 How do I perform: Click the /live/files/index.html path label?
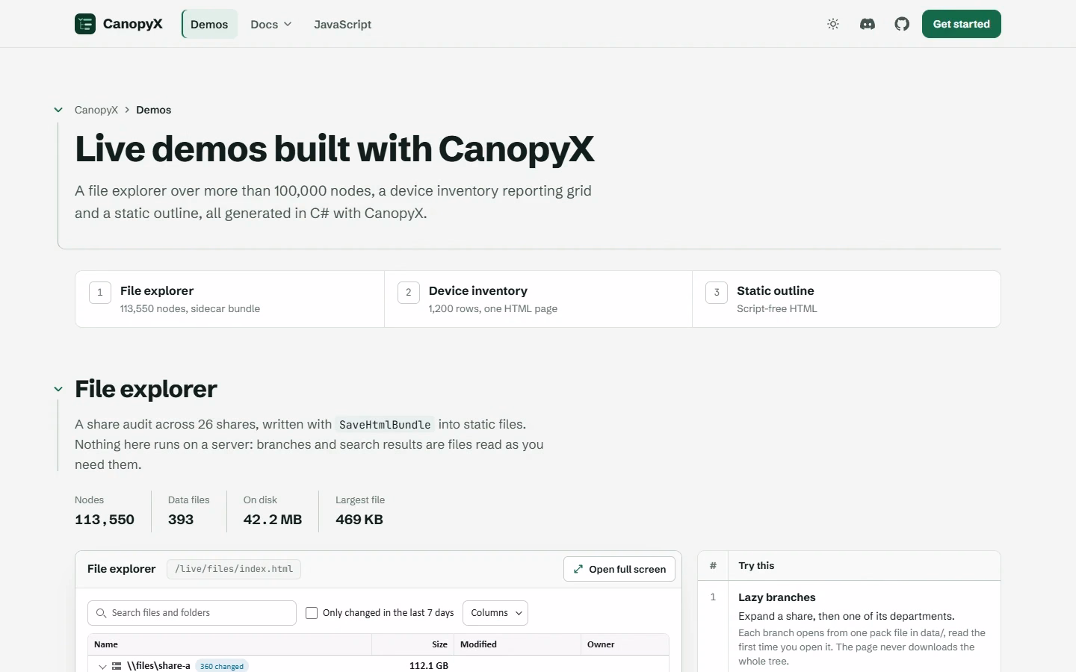click(x=234, y=569)
